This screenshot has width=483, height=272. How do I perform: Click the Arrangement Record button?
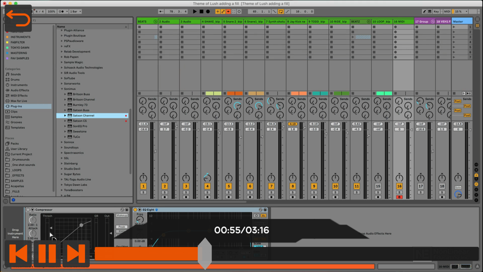pyautogui.click(x=208, y=12)
